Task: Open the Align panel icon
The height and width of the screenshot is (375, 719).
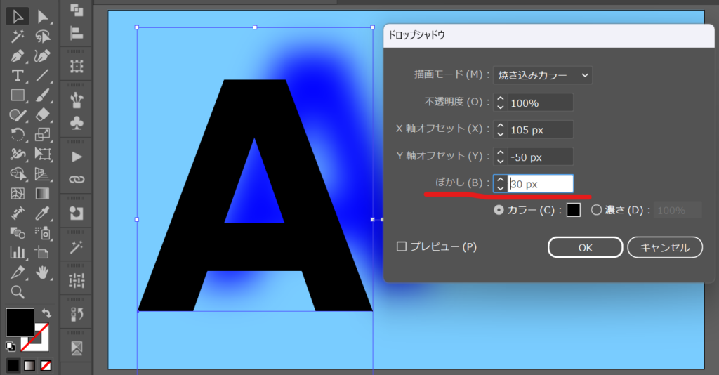Action: point(77,33)
